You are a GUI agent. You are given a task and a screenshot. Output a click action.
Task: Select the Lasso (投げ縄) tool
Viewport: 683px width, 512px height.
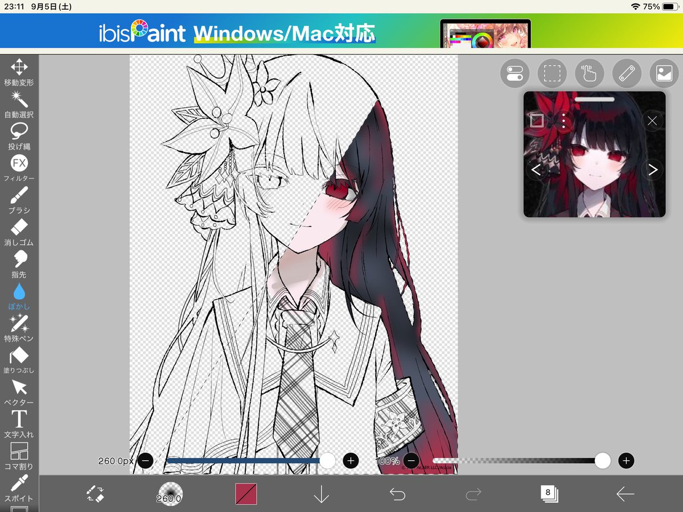(19, 136)
